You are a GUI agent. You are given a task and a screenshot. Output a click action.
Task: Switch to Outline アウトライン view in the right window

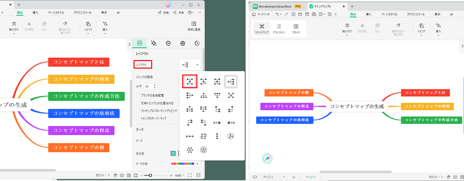279,29
